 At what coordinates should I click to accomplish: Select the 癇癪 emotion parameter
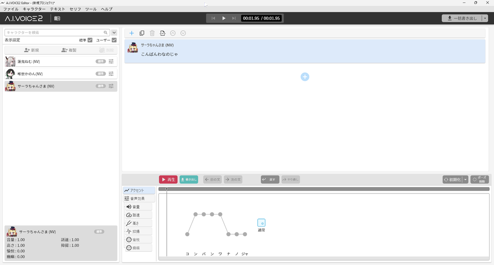(x=139, y=248)
